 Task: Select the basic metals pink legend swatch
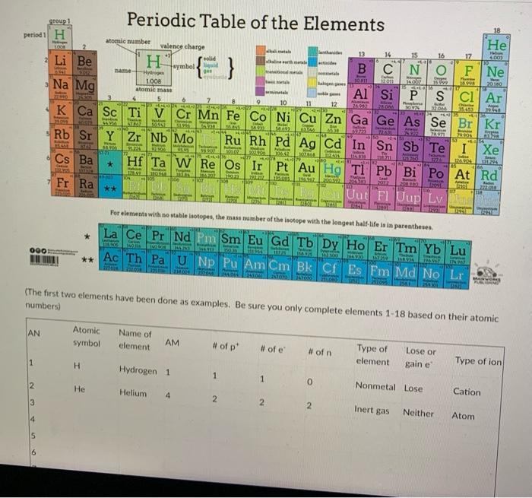pyautogui.click(x=260, y=81)
